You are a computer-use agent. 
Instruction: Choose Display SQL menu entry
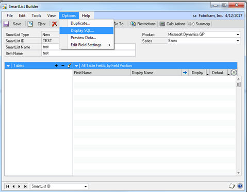tap(87, 30)
